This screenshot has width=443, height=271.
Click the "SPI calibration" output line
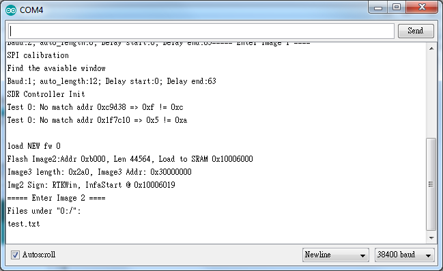(x=38, y=55)
